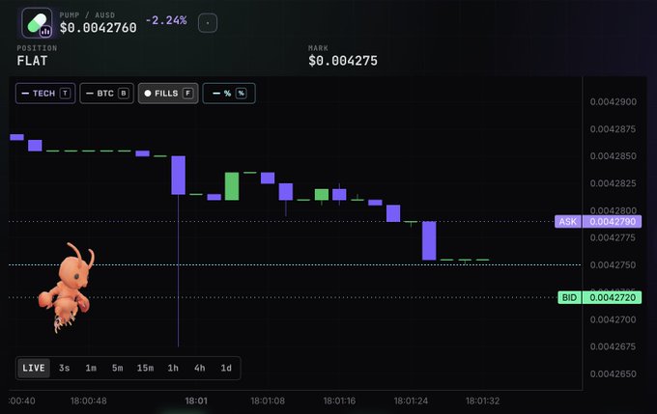Toggle the FILLS markers
Viewport: 657px width, 414px height.
168,94
